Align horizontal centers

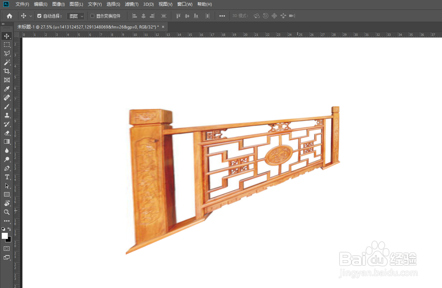[143, 16]
